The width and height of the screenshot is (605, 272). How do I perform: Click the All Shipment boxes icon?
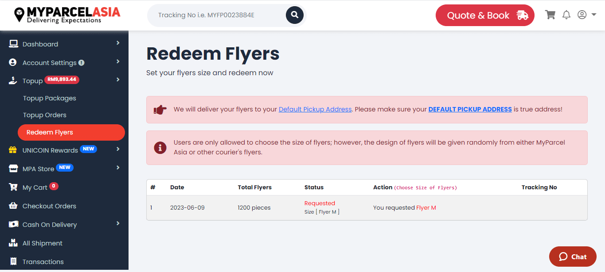tap(13, 243)
